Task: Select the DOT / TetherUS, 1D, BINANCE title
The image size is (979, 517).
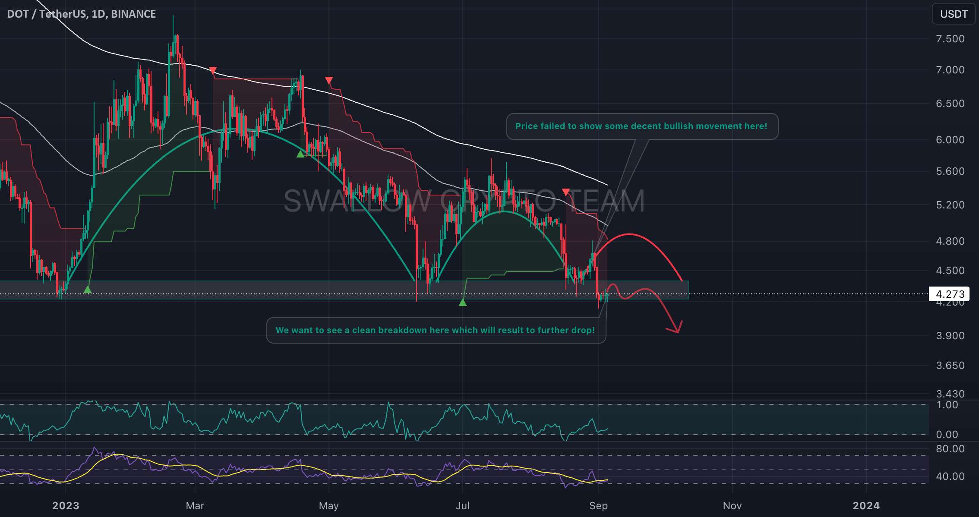Action: 82,14
